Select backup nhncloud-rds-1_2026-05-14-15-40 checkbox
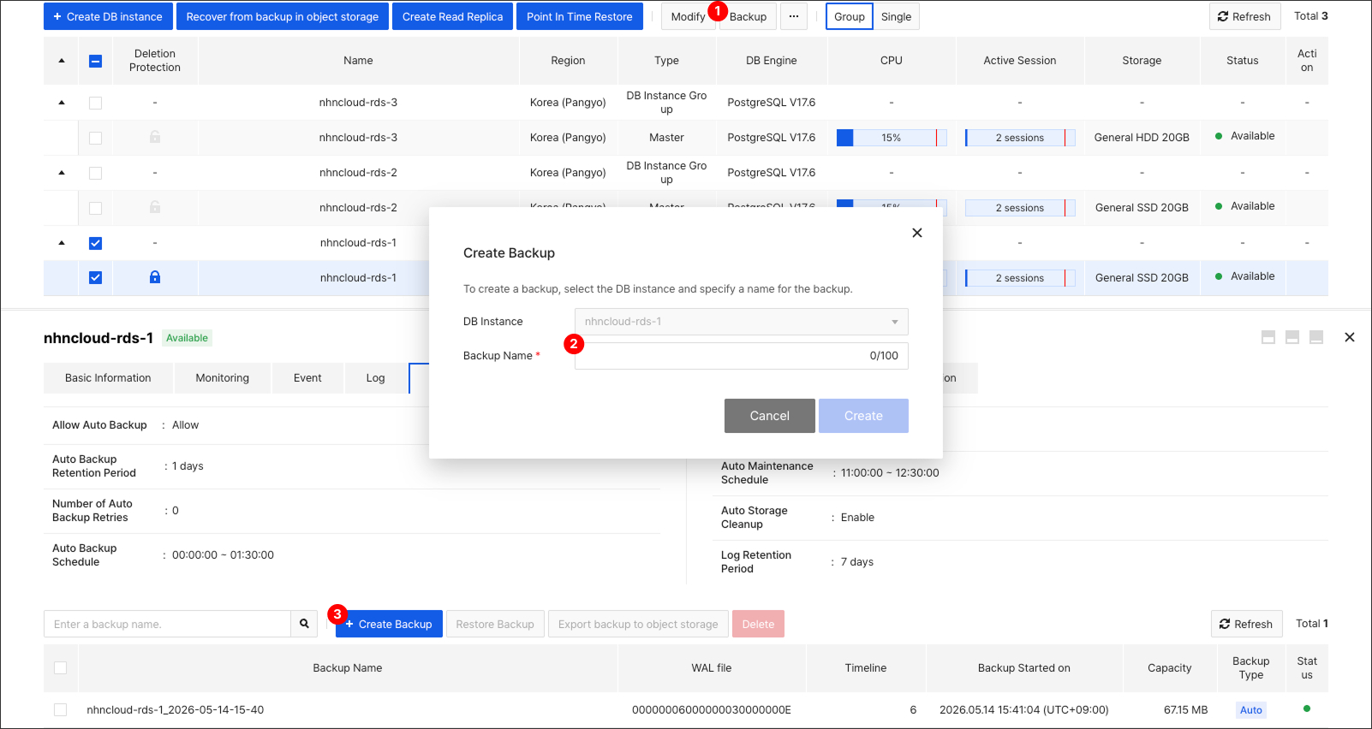1372x729 pixels. coord(60,709)
